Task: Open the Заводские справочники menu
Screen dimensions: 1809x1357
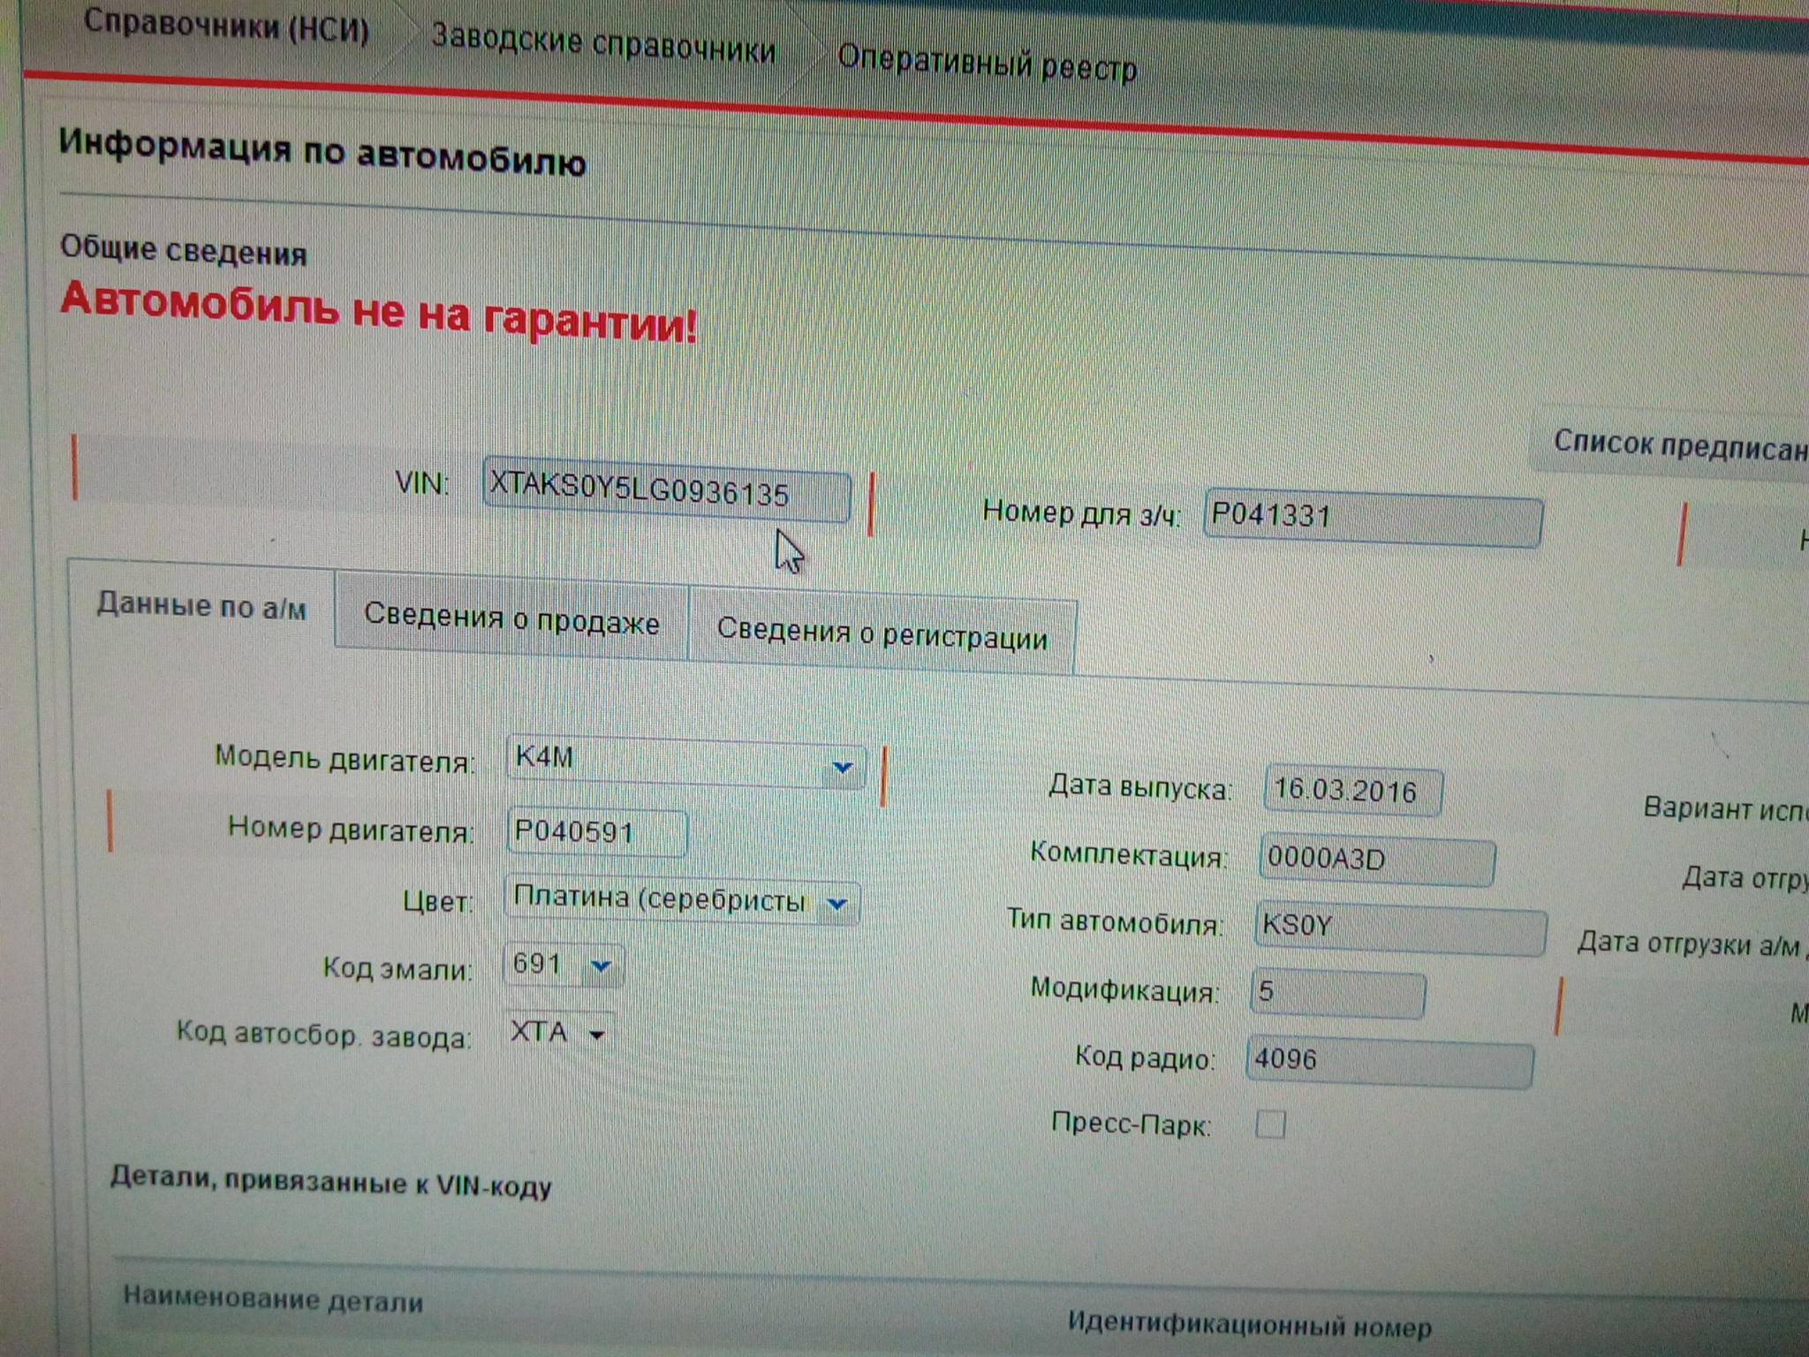Action: click(x=603, y=46)
